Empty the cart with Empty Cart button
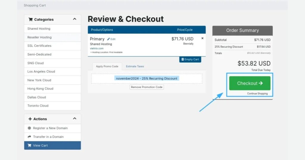 pos(190,59)
